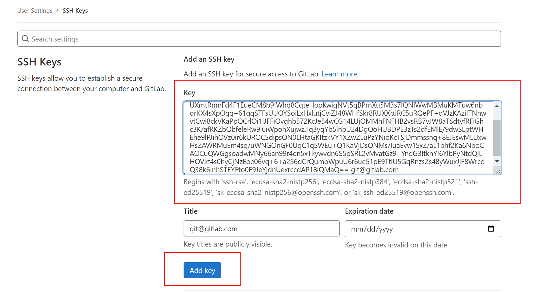This screenshot has height=293, width=545.
Task: Click the Key textarea scroll down arrow
Action: [x=497, y=161]
